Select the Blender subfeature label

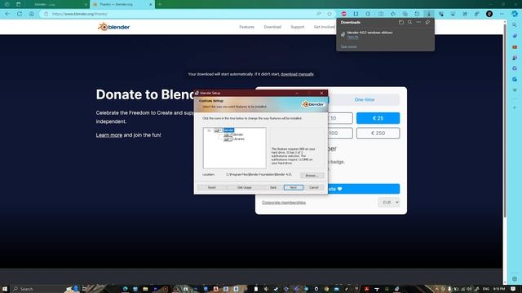[238, 134]
